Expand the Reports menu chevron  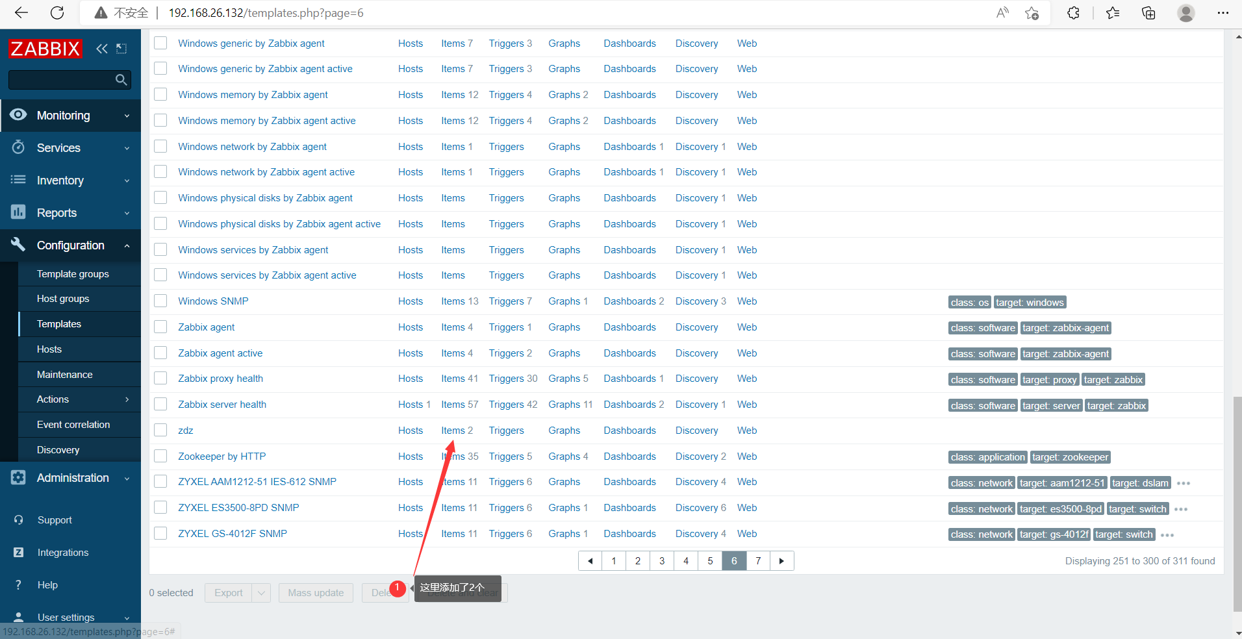pos(127,213)
